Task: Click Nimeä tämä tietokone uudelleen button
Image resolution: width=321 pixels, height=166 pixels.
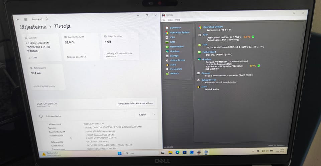Action: click(135, 104)
